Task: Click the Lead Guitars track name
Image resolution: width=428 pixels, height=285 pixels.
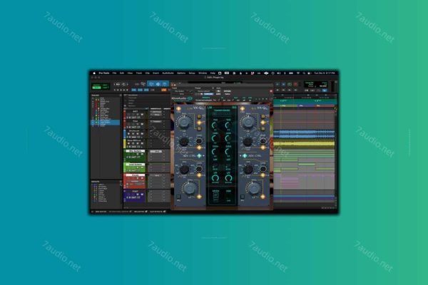Action: point(135,165)
